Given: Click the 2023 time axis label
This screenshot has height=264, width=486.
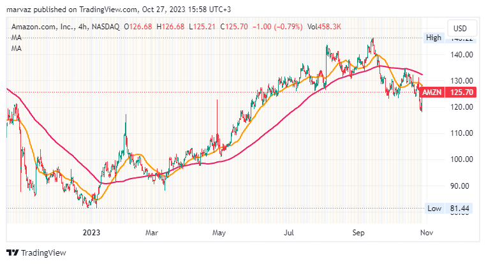Looking at the screenshot, I should click(91, 232).
